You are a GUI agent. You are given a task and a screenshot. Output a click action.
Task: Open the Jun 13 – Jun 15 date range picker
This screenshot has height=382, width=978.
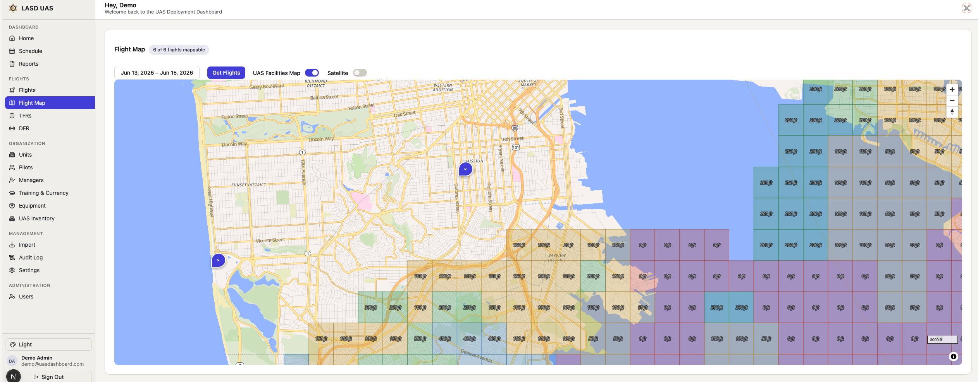[157, 73]
